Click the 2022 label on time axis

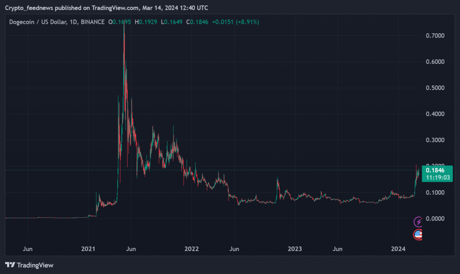(191, 248)
